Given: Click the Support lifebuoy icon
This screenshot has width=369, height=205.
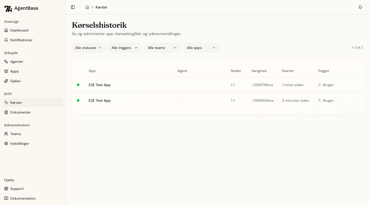Looking at the screenshot, I should (6, 189).
